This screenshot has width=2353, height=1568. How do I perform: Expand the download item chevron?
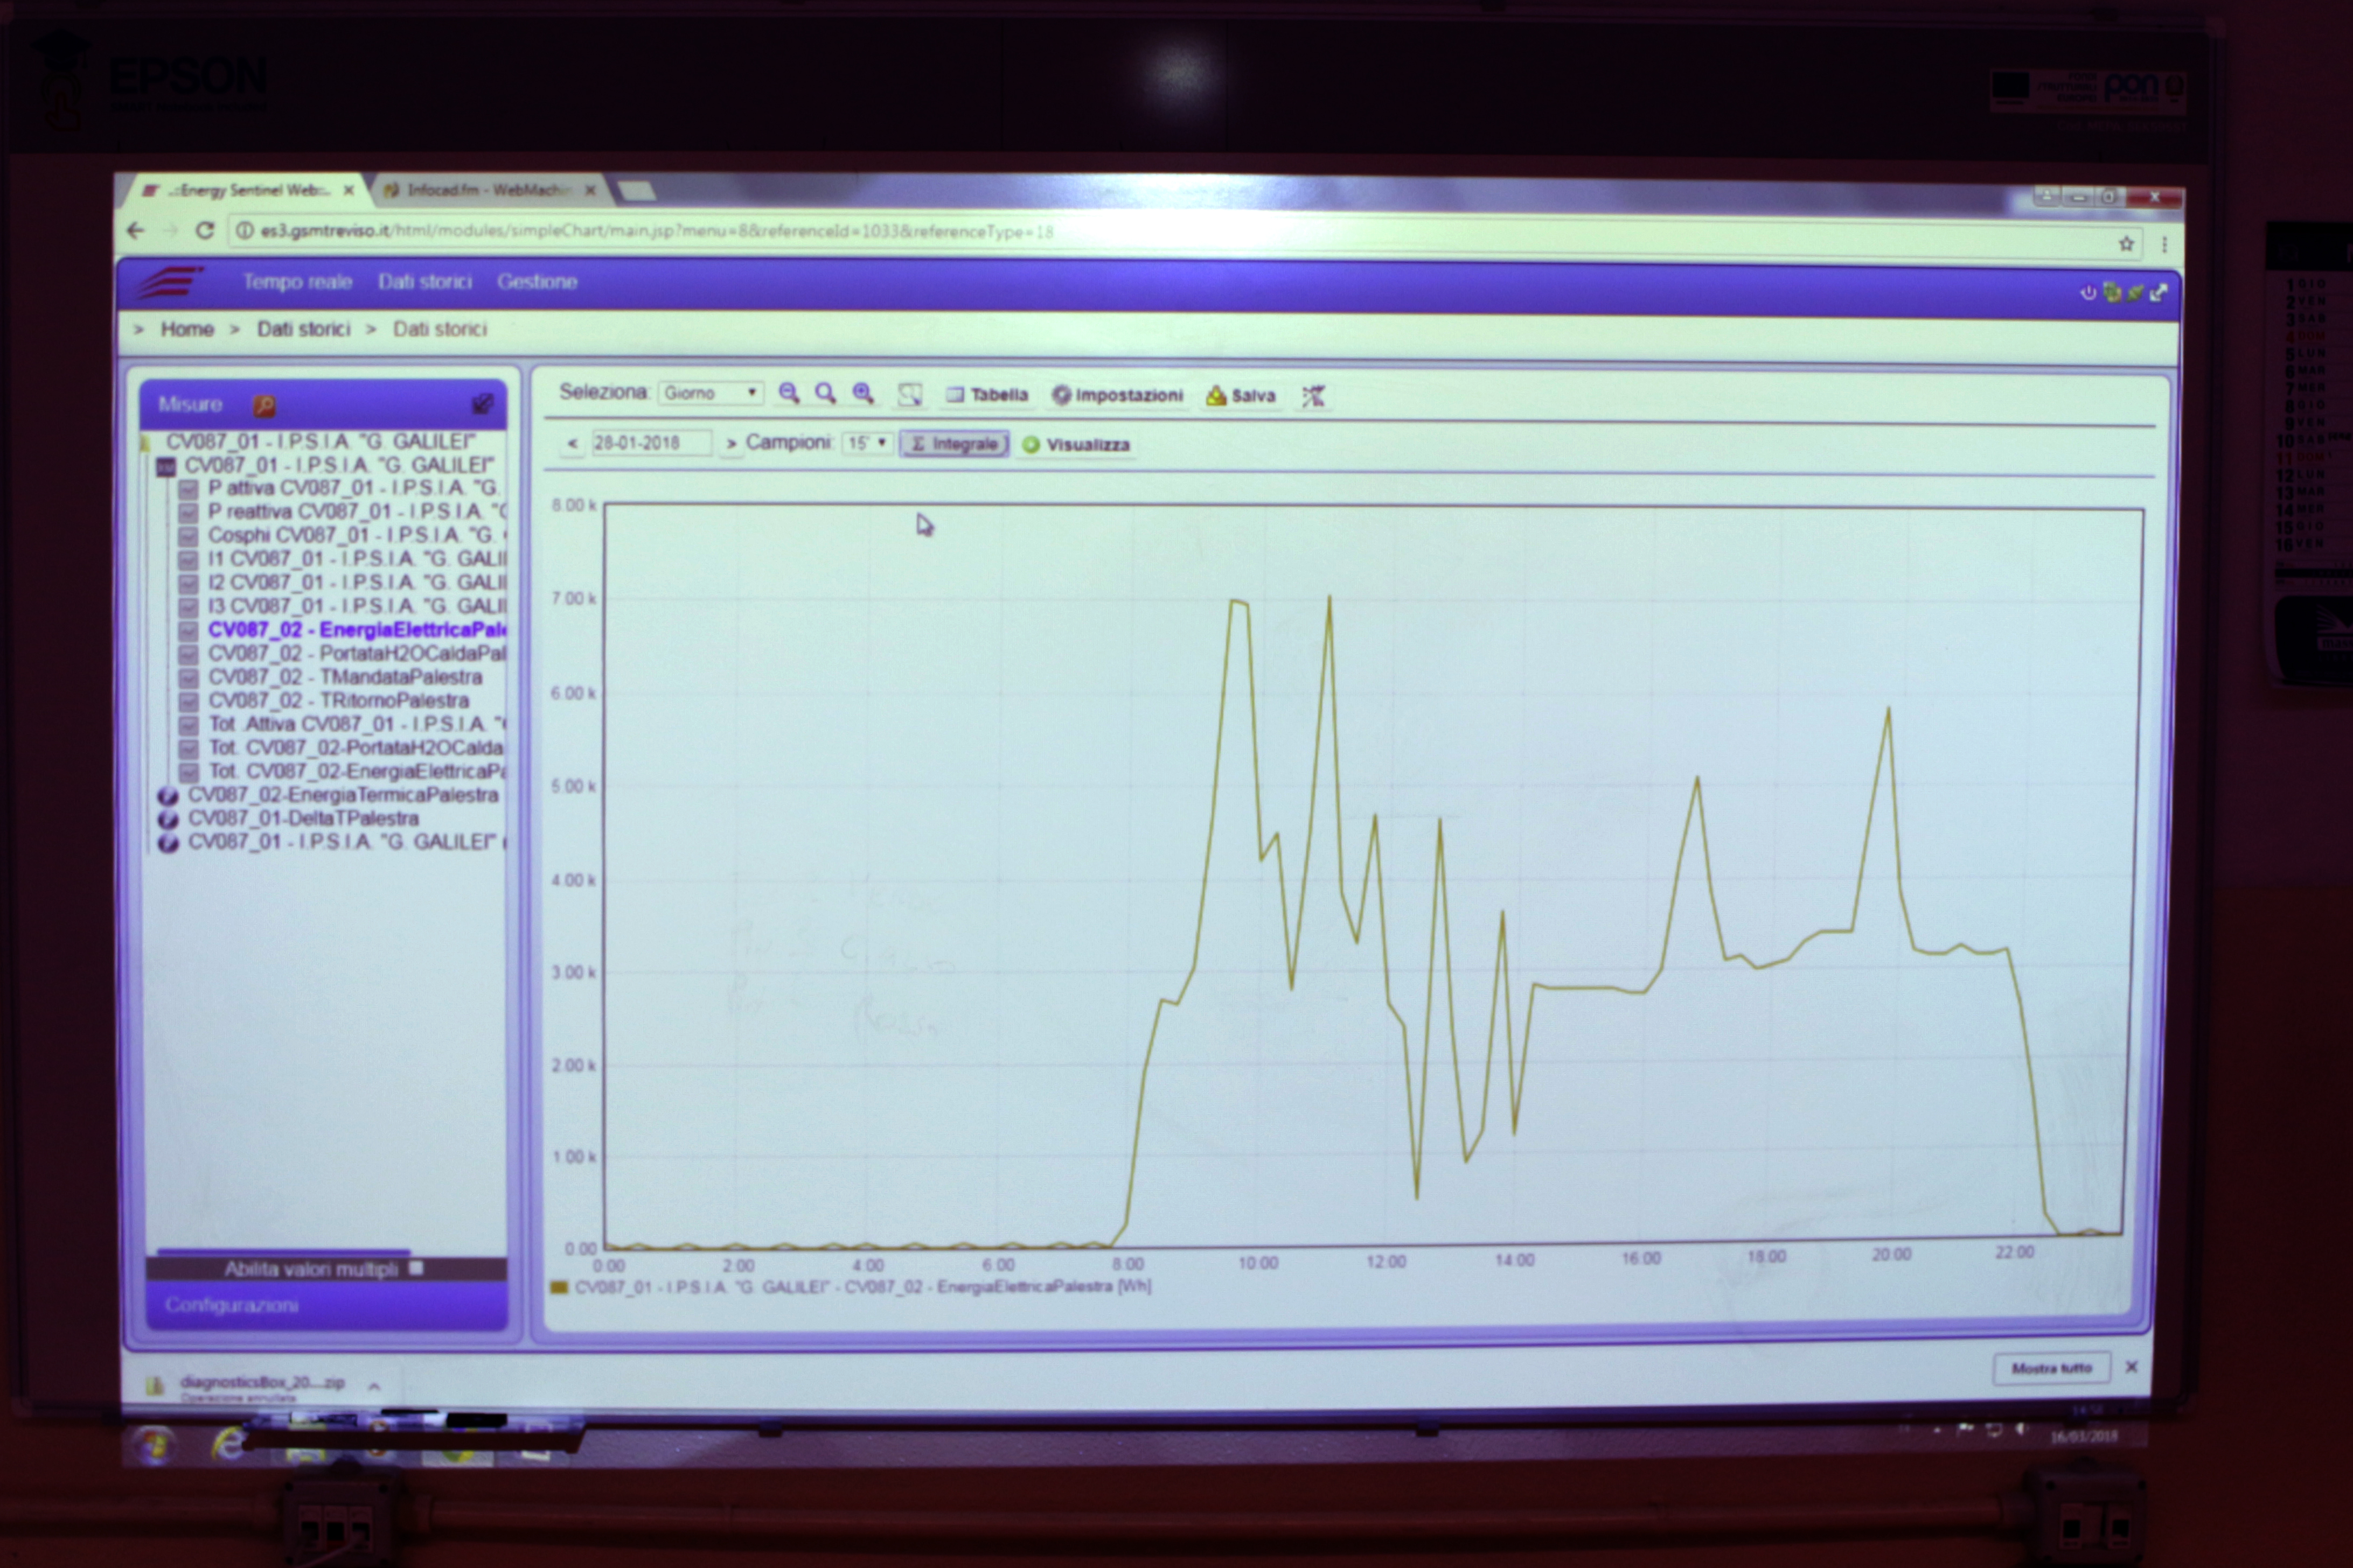click(373, 1386)
